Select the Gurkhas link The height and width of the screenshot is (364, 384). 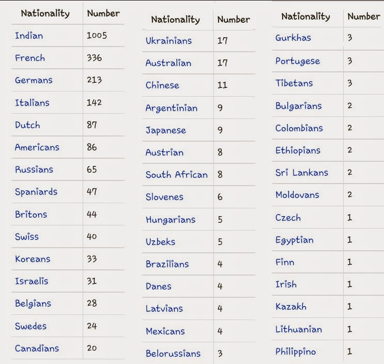click(293, 38)
